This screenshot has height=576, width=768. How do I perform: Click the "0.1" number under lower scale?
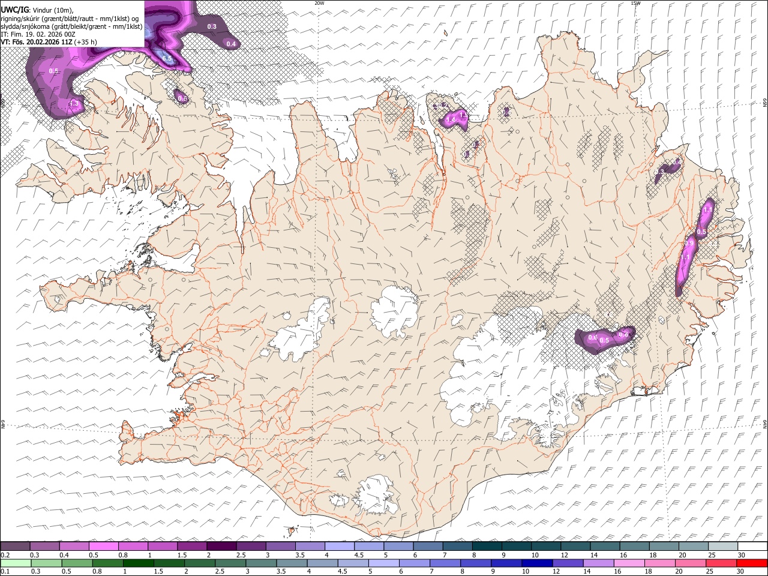point(5,571)
